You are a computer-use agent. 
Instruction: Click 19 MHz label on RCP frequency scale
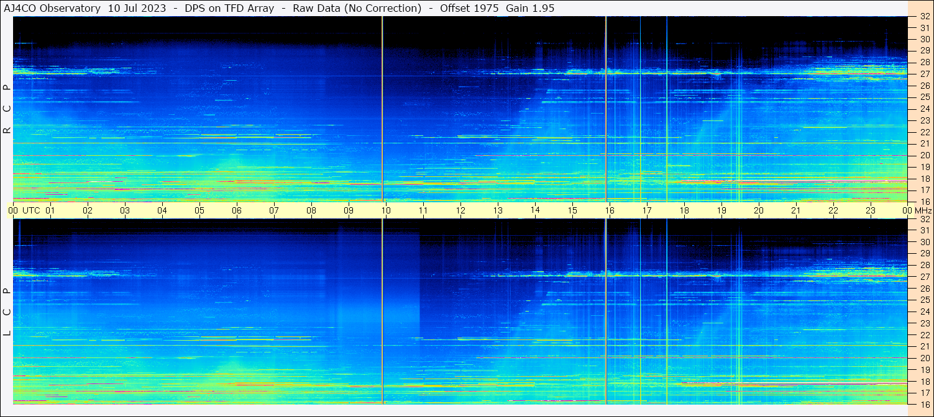point(924,167)
